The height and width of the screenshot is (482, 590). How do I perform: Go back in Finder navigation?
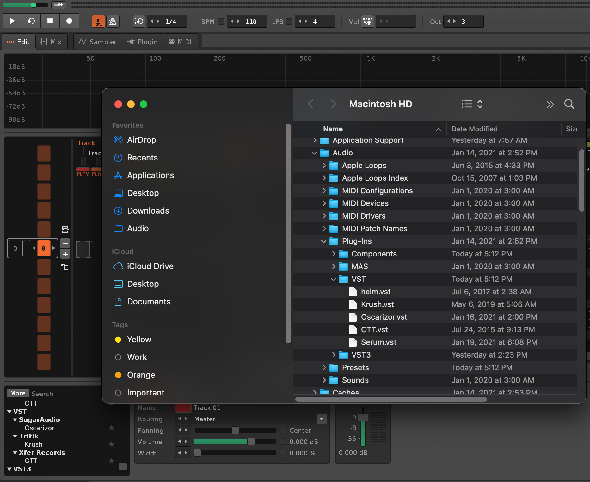point(311,104)
